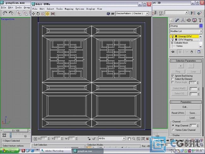This screenshot has height=154, width=205.
Task: Click the Mirror tool in Edit UVWs
Action: [53, 14]
